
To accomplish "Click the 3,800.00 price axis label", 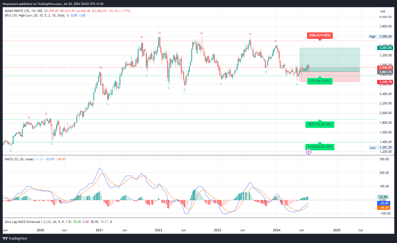I will click(x=386, y=26).
